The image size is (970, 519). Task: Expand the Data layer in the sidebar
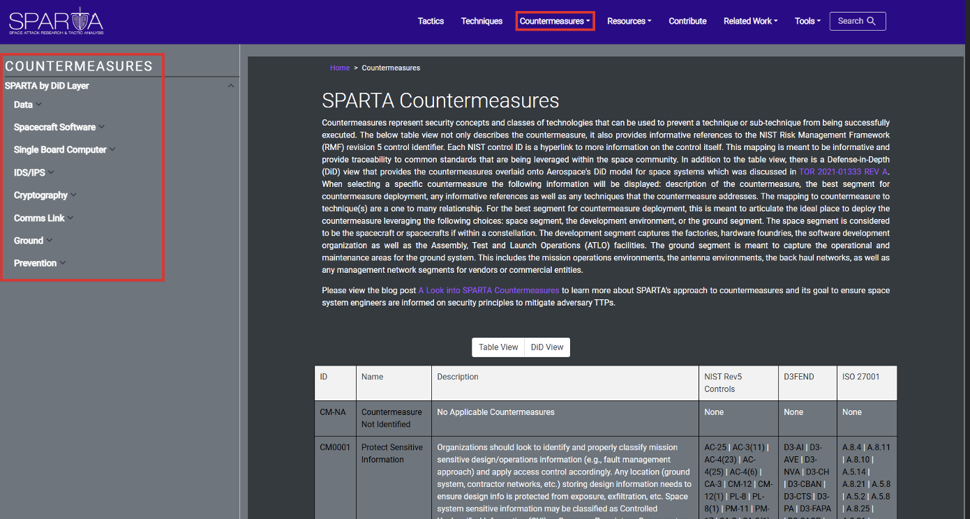(x=28, y=105)
